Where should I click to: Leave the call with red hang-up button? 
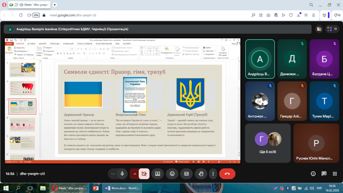[227, 174]
